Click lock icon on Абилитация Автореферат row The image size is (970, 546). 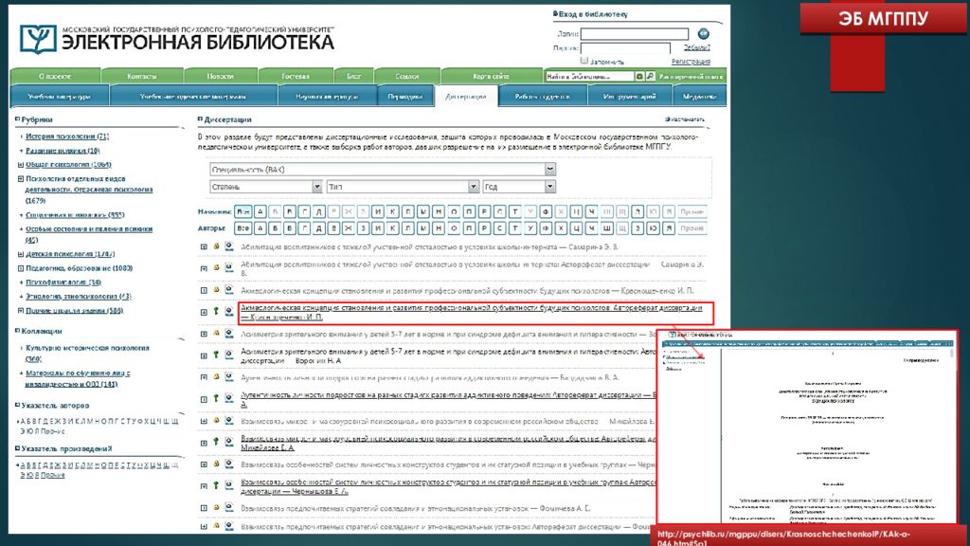pyautogui.click(x=216, y=268)
